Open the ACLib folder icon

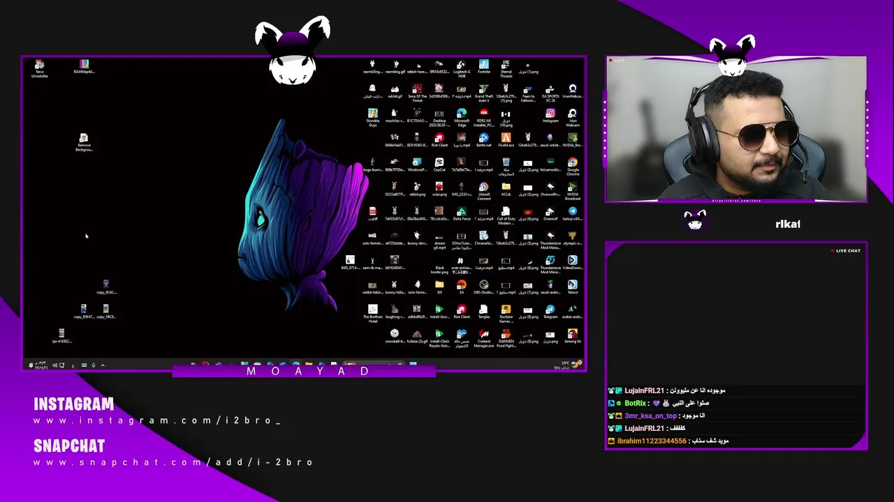click(x=506, y=189)
